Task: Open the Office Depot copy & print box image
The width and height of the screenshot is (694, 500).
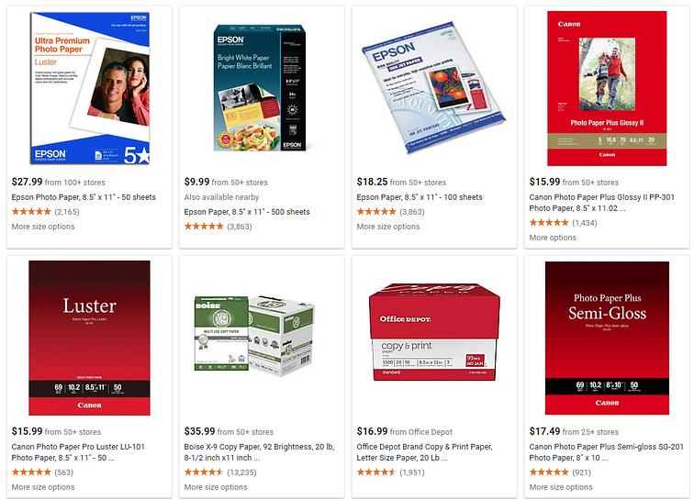Action: pyautogui.click(x=434, y=332)
